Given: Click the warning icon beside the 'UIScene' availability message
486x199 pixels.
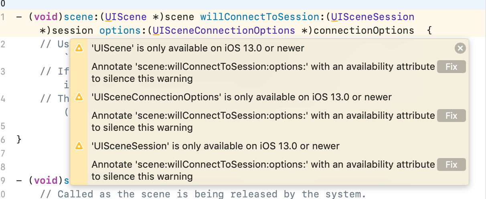Looking at the screenshot, I should tap(79, 49).
